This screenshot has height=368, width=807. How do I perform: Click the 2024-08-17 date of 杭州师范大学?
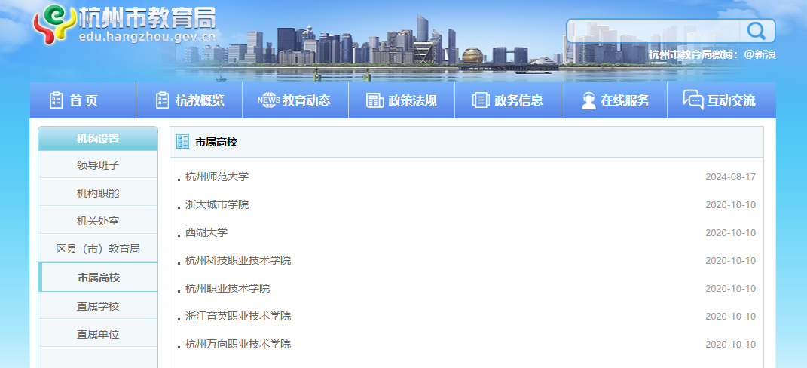coord(730,176)
